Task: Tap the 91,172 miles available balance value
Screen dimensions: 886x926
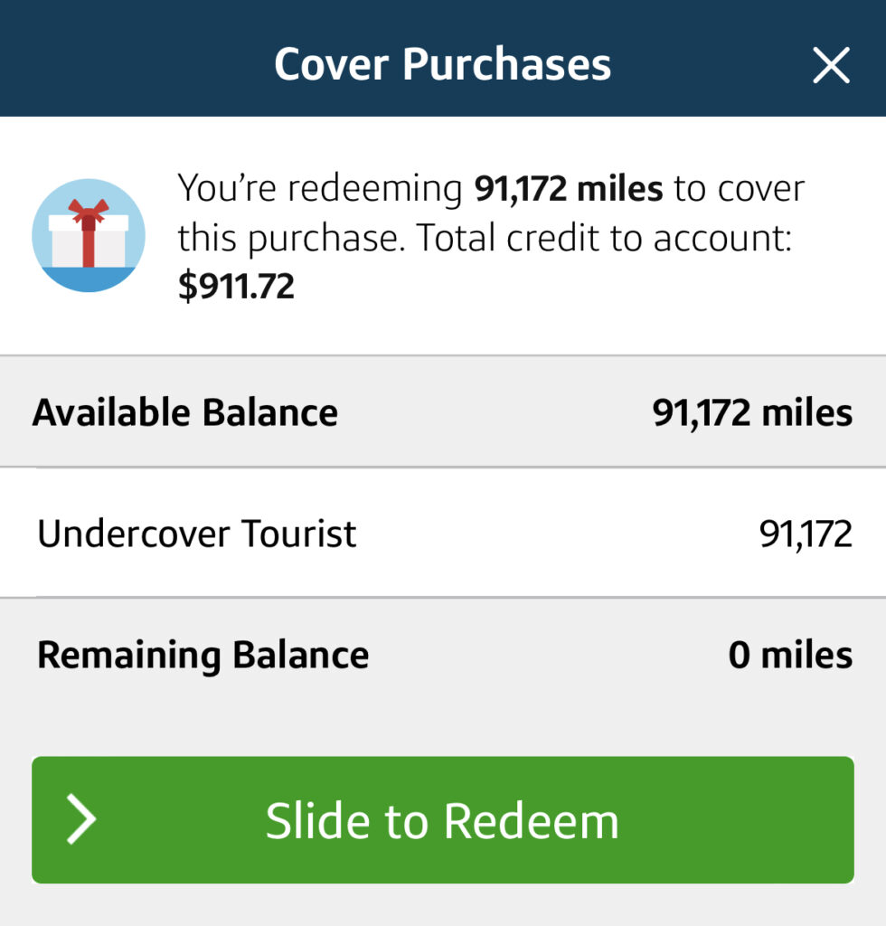Action: click(x=751, y=412)
